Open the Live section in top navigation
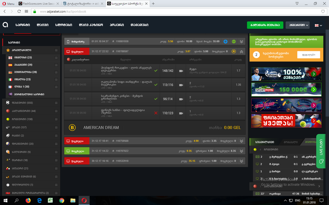The image size is (329, 205). [43, 25]
